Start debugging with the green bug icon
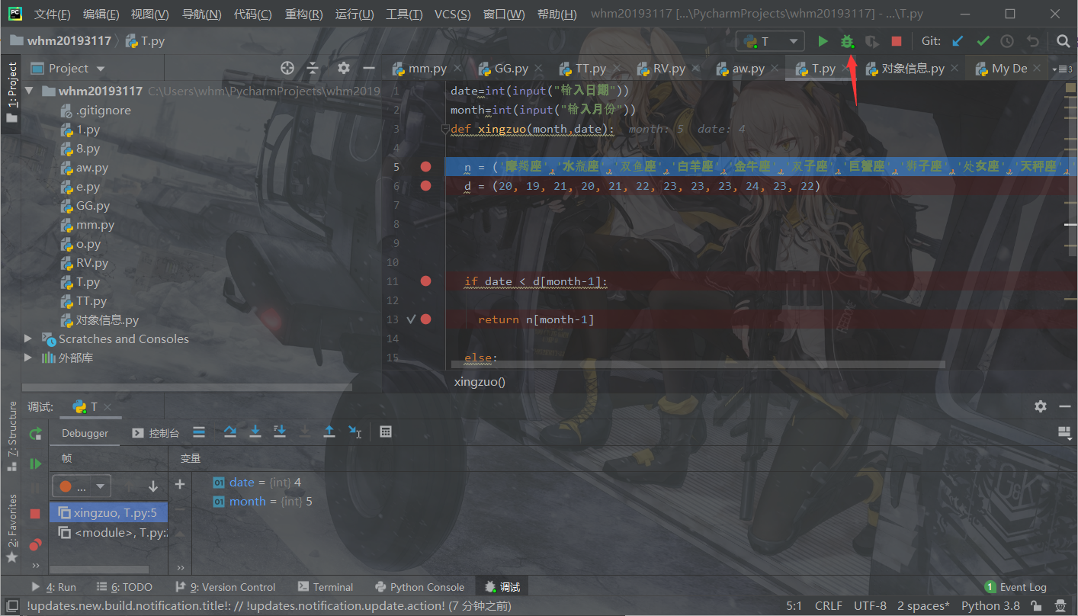This screenshot has width=1078, height=616. tap(847, 41)
